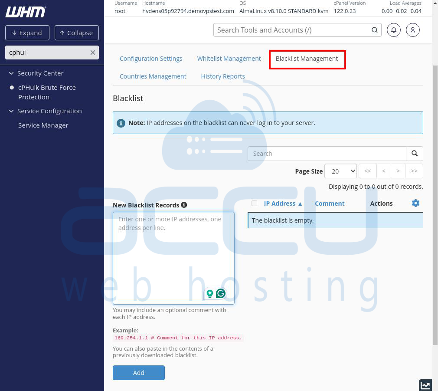Open the table settings gear icon
This screenshot has width=438, height=391.
coord(415,203)
